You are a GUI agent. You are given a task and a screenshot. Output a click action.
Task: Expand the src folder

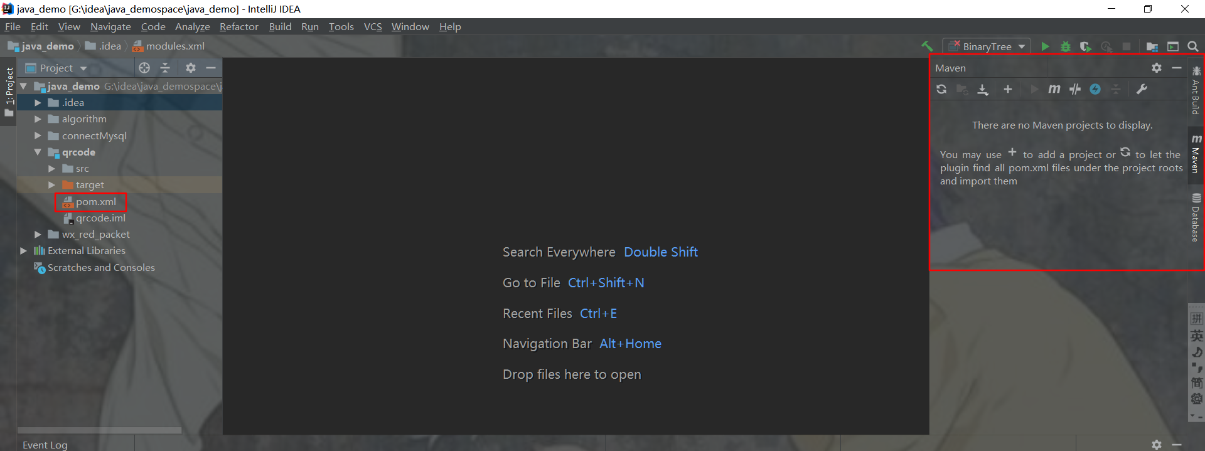click(x=51, y=168)
